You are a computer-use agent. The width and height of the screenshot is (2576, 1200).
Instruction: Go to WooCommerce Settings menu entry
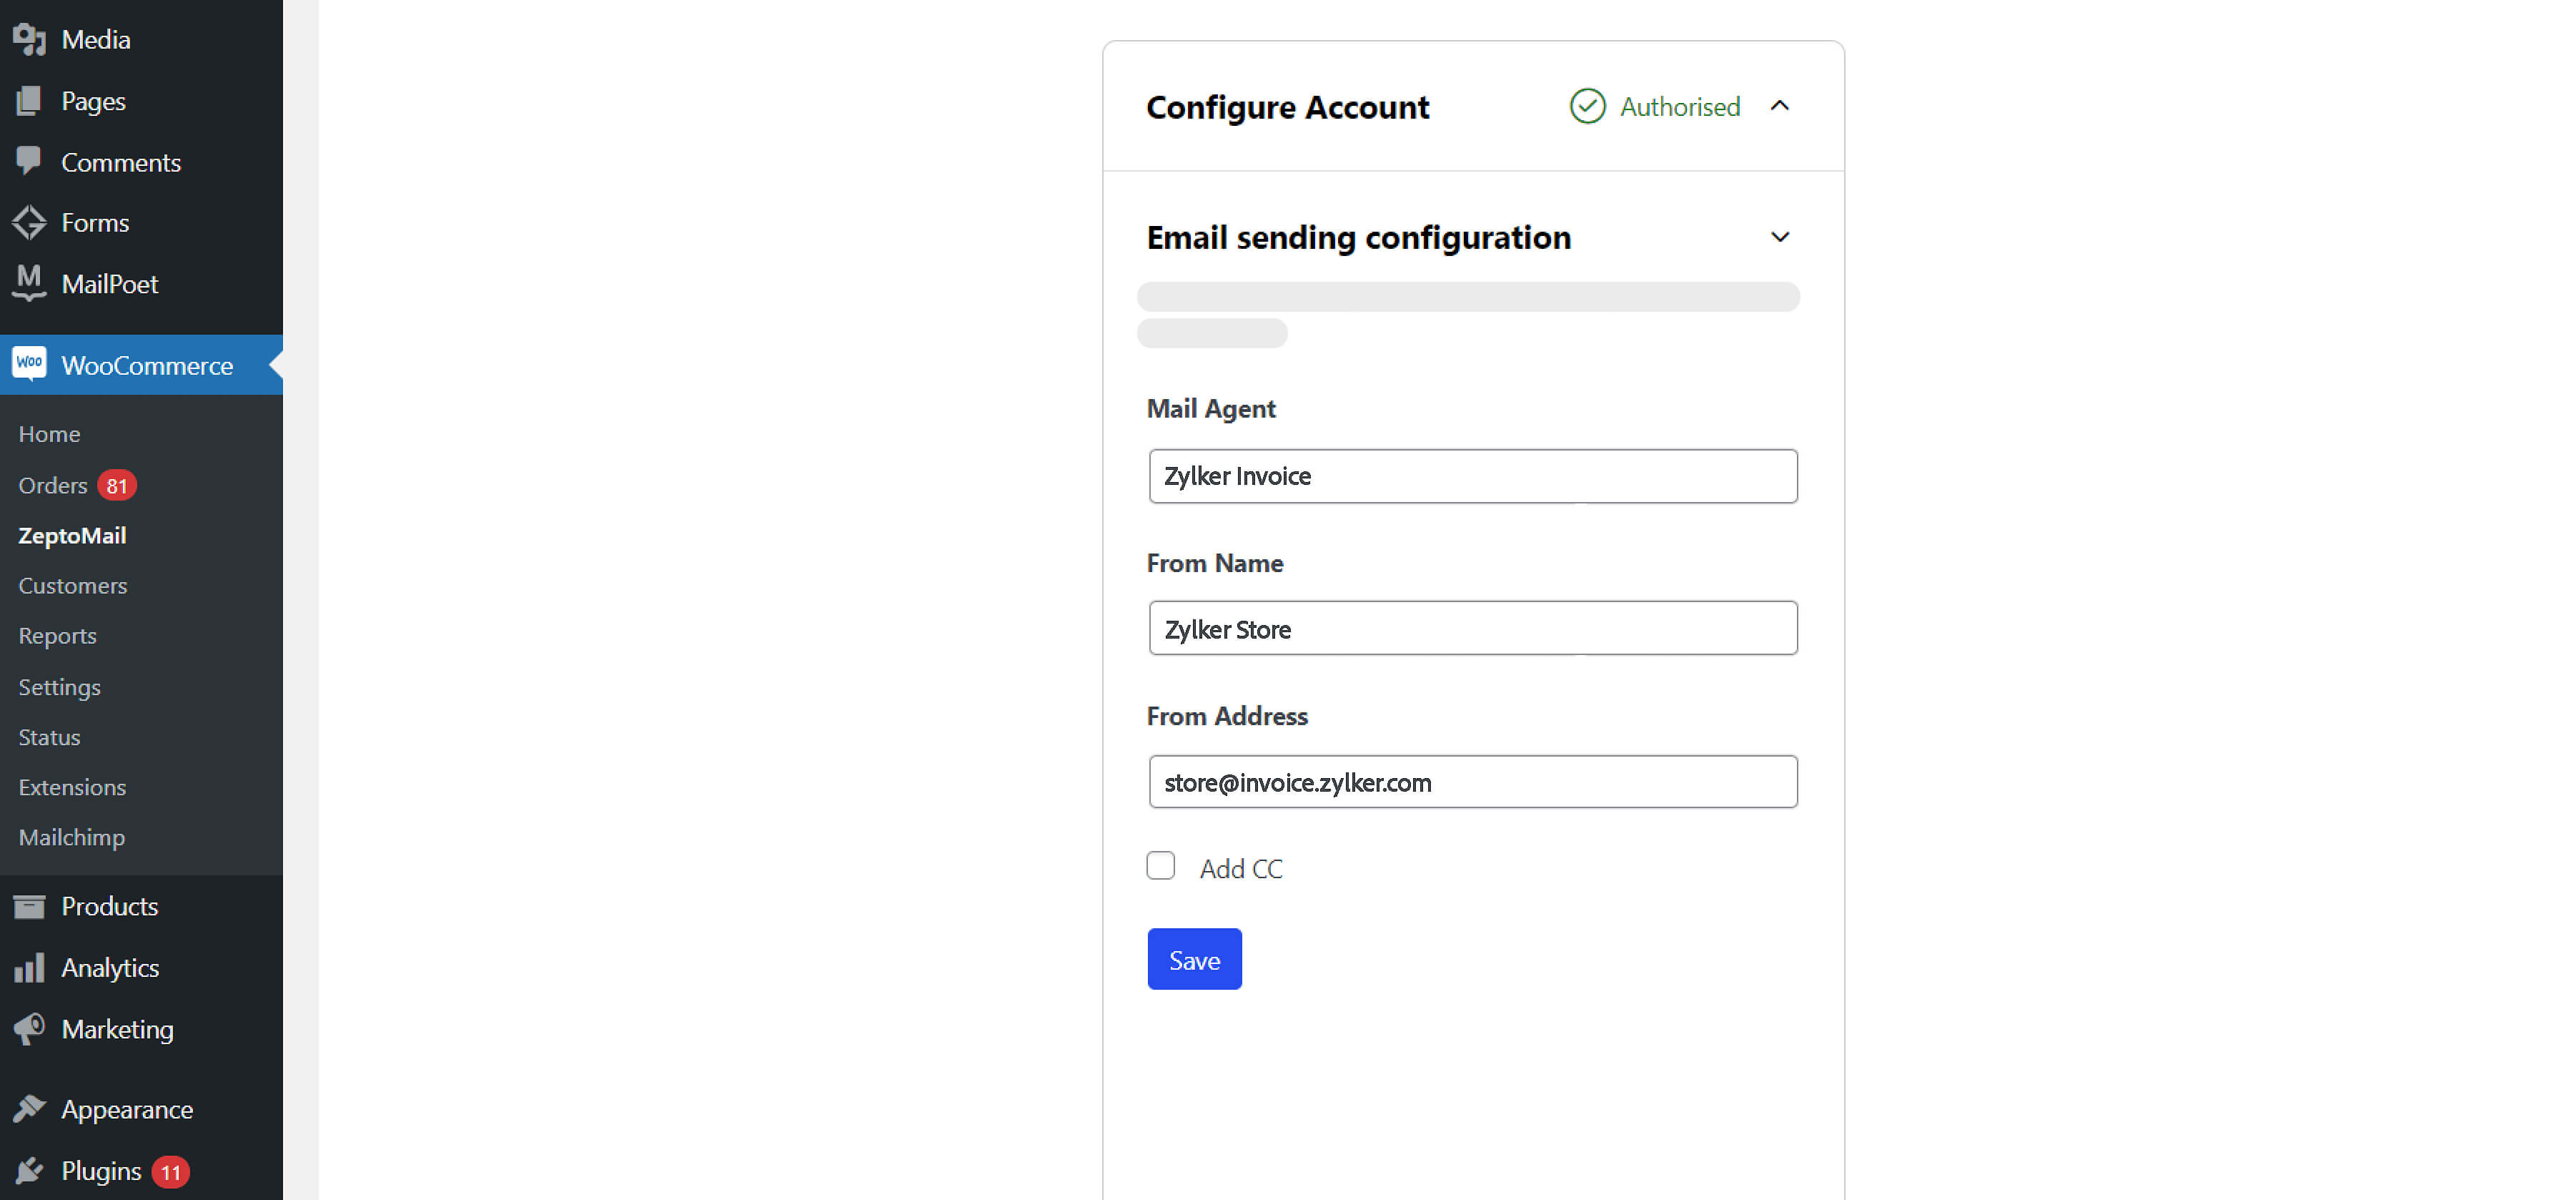coord(59,687)
